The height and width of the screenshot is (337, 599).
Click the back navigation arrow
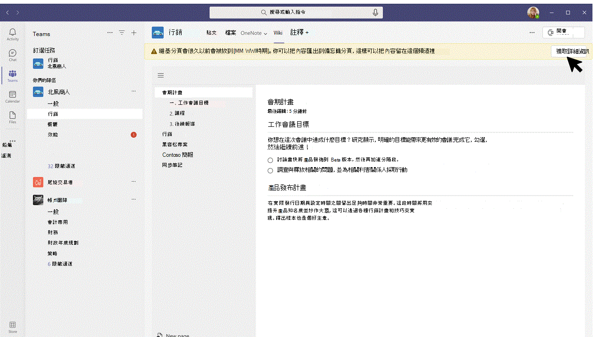pyautogui.click(x=7, y=12)
